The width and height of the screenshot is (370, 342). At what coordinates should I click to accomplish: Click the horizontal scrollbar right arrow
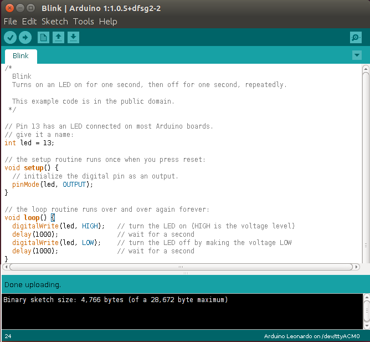click(356, 267)
